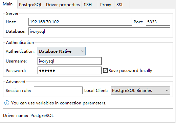Click the Host field with 192.168.70.102
This screenshot has width=176, height=123.
(x=80, y=22)
